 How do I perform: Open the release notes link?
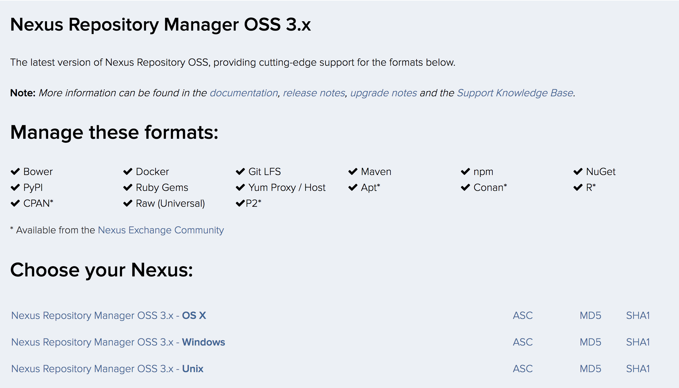pos(314,93)
